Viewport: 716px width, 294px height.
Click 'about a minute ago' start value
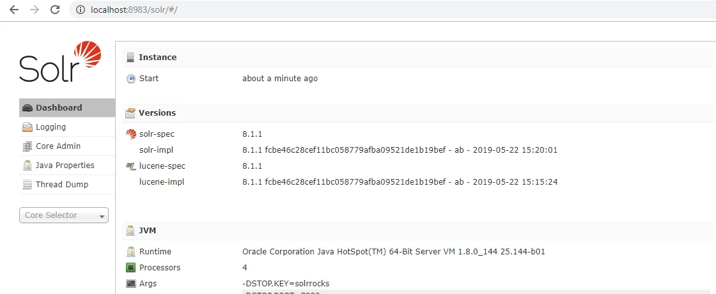click(280, 79)
